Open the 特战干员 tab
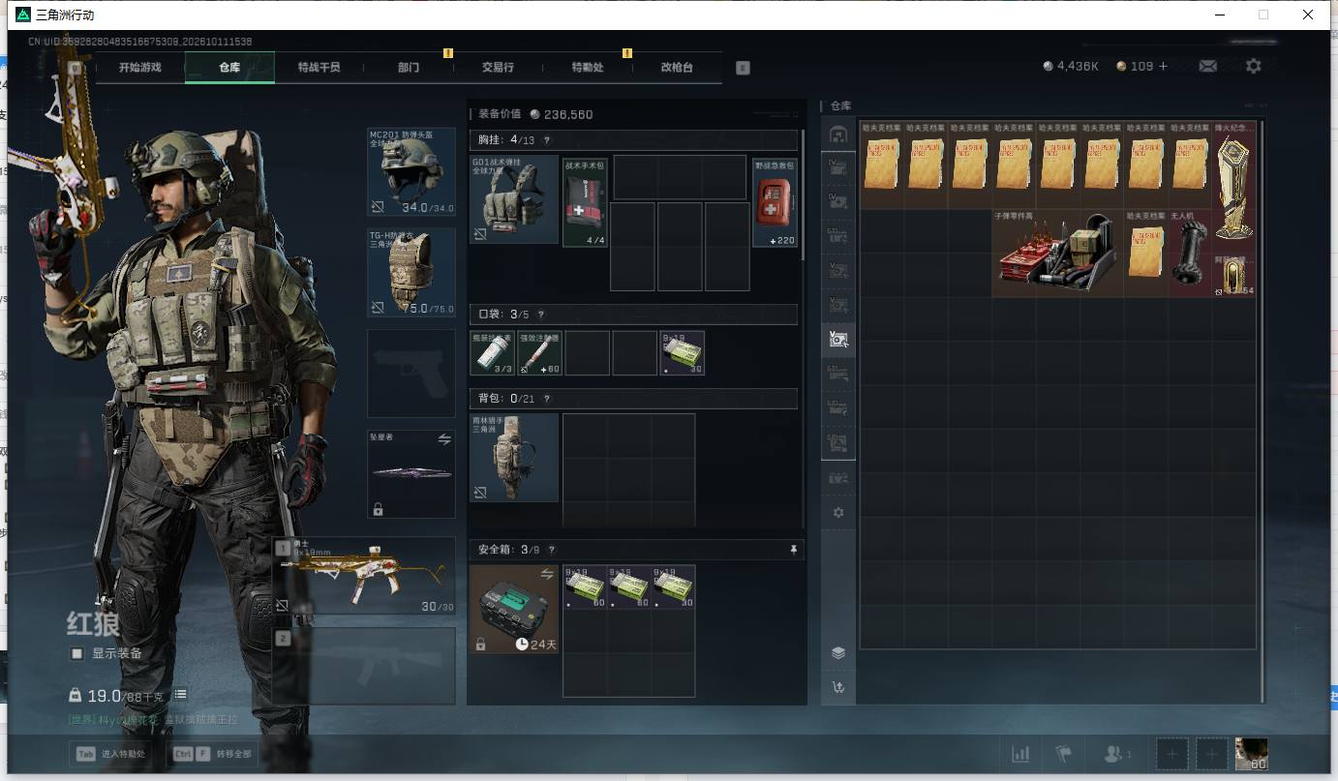 pyautogui.click(x=319, y=68)
